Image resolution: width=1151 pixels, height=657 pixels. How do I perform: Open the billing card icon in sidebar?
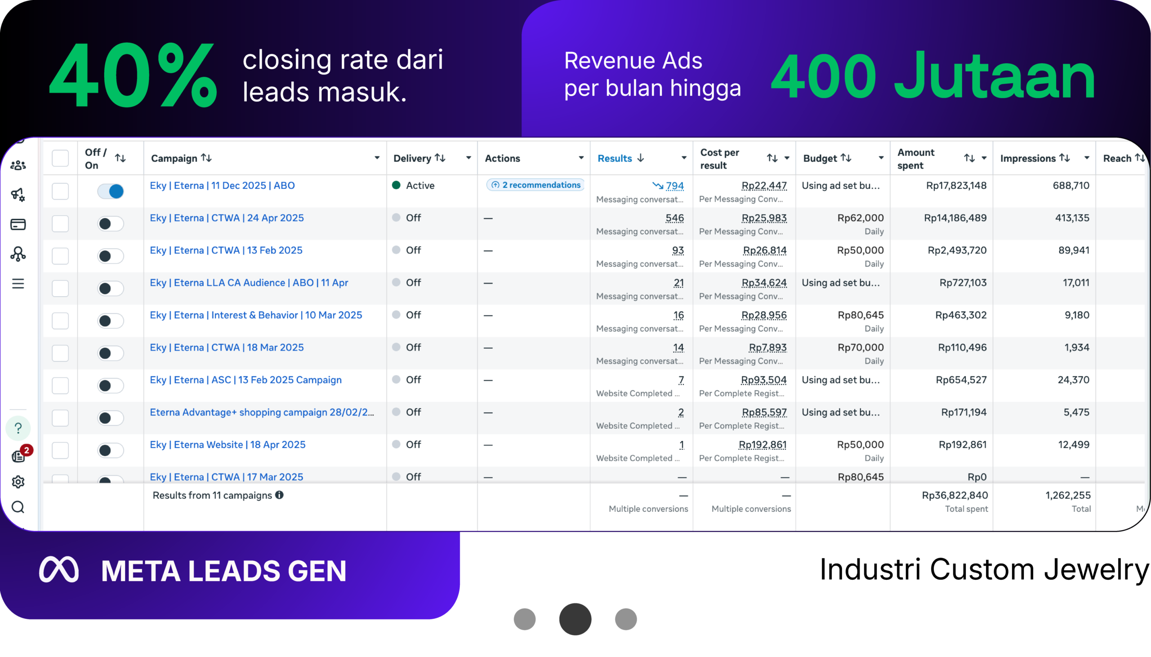18,224
